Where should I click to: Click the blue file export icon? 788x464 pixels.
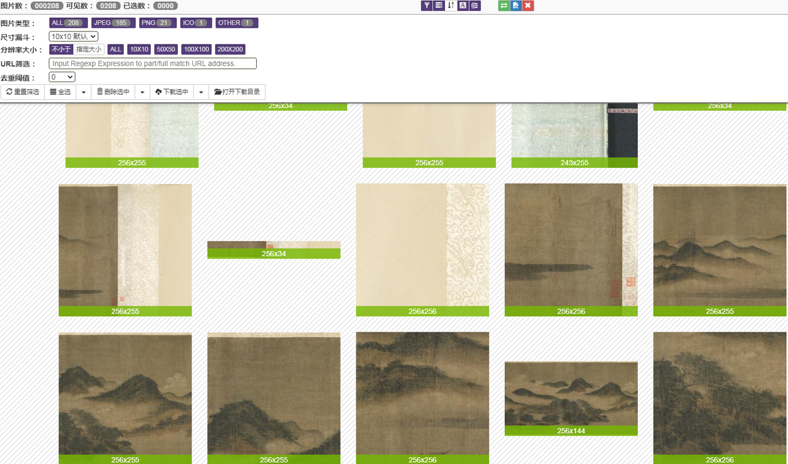(x=516, y=6)
